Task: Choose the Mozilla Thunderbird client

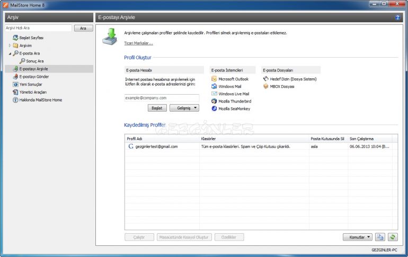Action: click(232, 101)
